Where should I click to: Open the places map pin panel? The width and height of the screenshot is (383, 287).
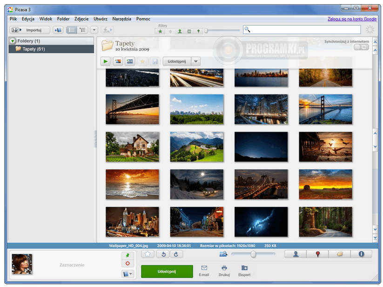(x=317, y=254)
